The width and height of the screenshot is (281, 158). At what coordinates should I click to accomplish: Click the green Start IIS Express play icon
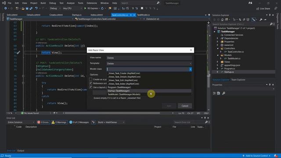pos(85,8)
